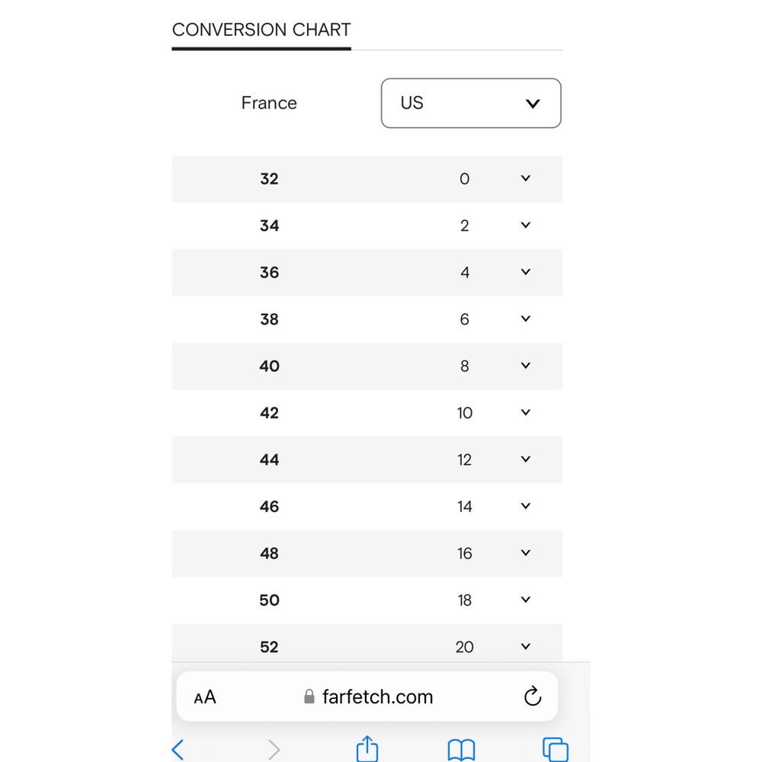Open the Safari share sheet icon

[x=367, y=748]
